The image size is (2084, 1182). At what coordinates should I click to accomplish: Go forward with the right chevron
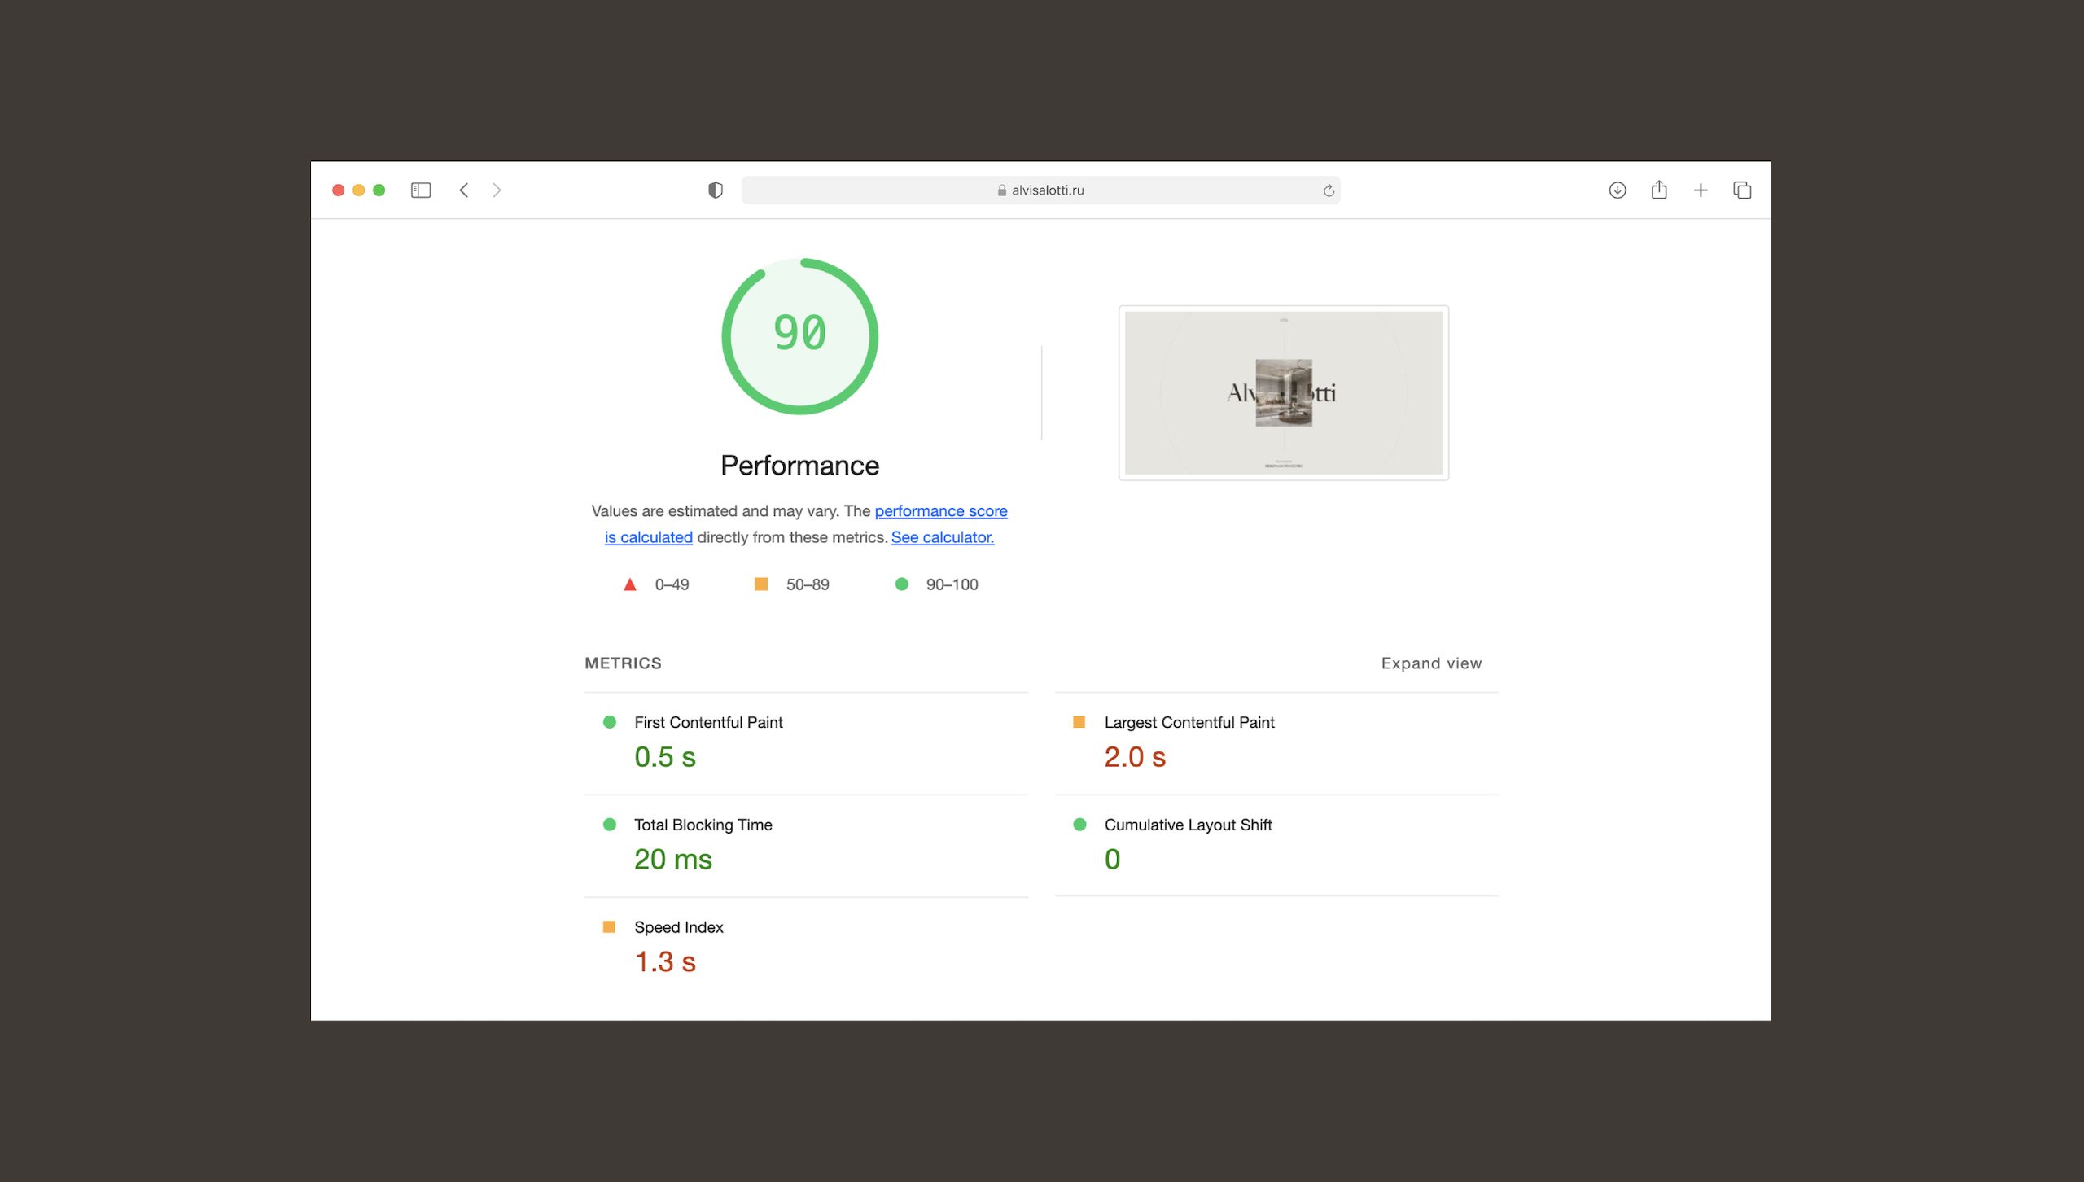pyautogui.click(x=497, y=190)
